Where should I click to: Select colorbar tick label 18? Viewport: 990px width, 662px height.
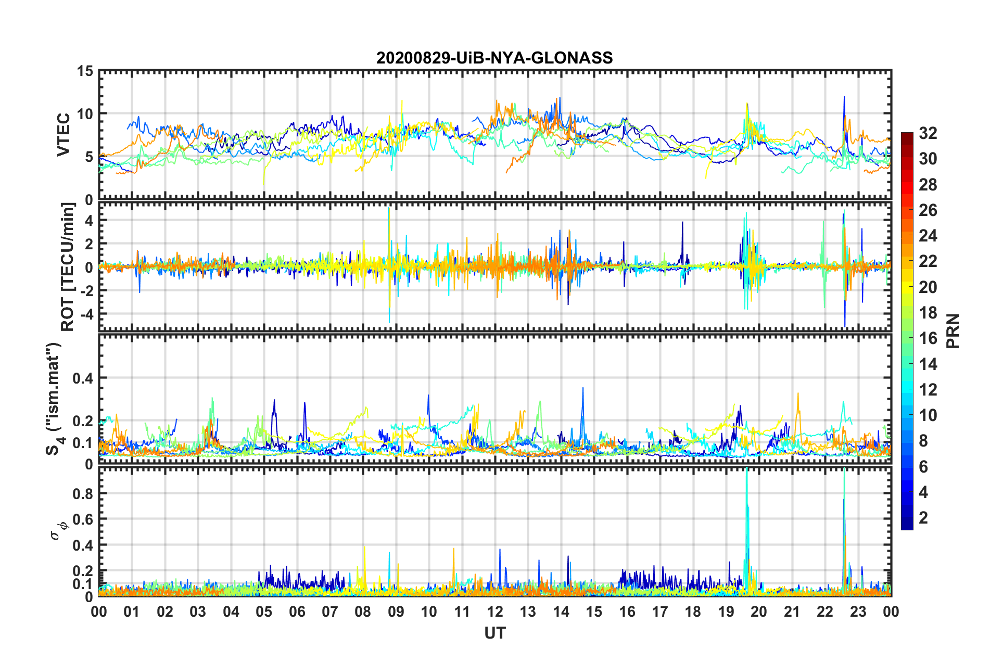pos(928,313)
